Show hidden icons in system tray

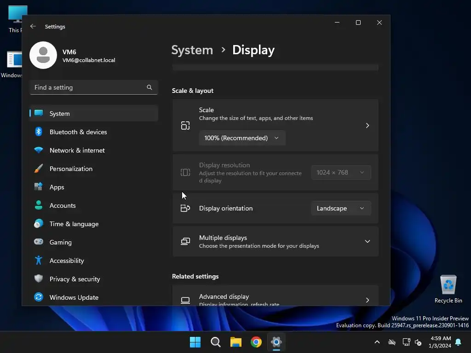click(x=377, y=342)
